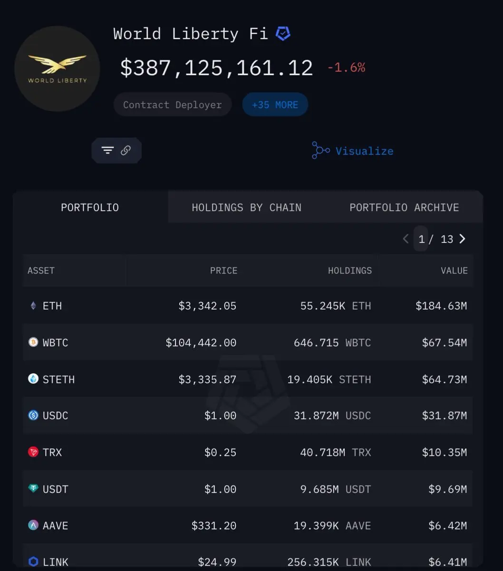Click the World Liberty gold eagle logo

[x=57, y=69]
